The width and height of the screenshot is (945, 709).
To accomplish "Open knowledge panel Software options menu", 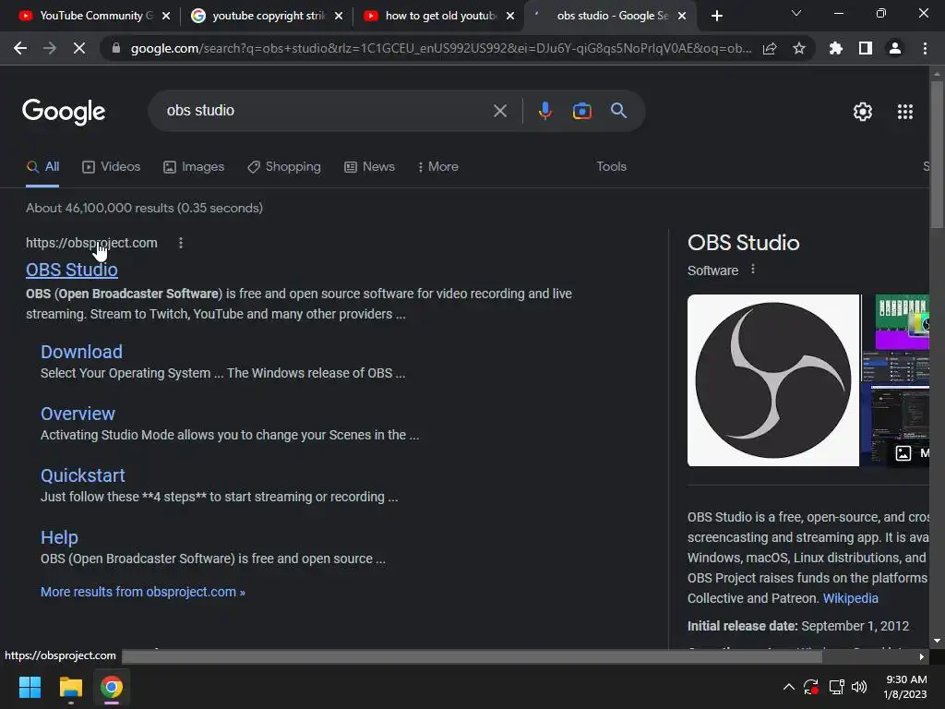I will pyautogui.click(x=753, y=270).
